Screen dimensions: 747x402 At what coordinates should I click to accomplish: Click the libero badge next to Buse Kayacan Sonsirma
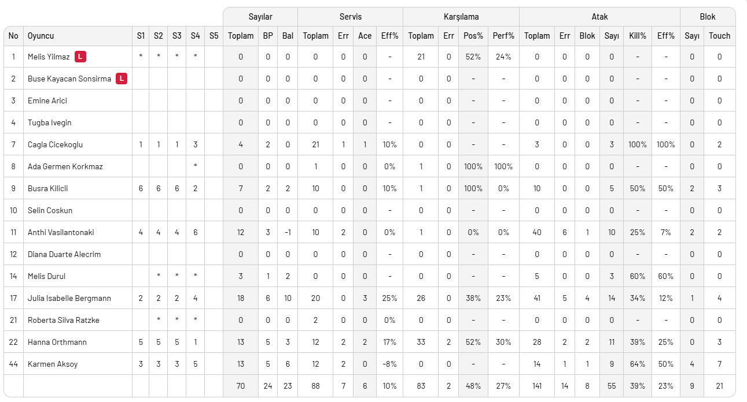point(122,79)
